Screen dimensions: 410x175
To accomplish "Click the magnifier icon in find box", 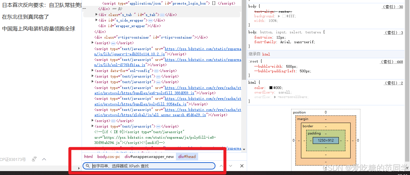I will click(x=88, y=166).
